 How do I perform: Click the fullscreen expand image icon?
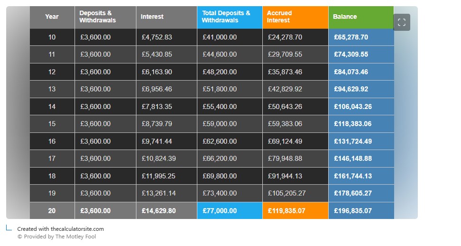(401, 22)
